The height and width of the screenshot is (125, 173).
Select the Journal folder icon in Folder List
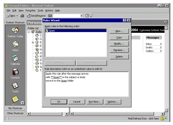(x=37, y=53)
